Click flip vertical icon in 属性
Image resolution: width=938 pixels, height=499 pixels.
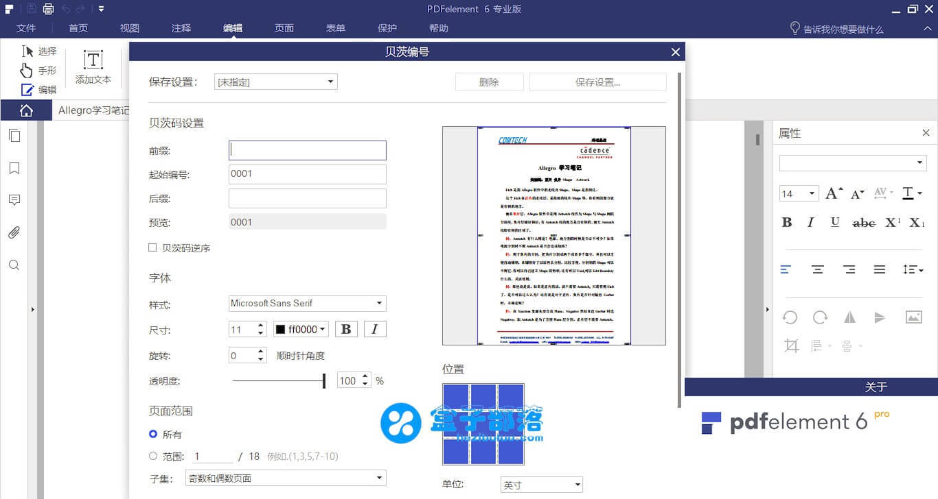point(880,317)
